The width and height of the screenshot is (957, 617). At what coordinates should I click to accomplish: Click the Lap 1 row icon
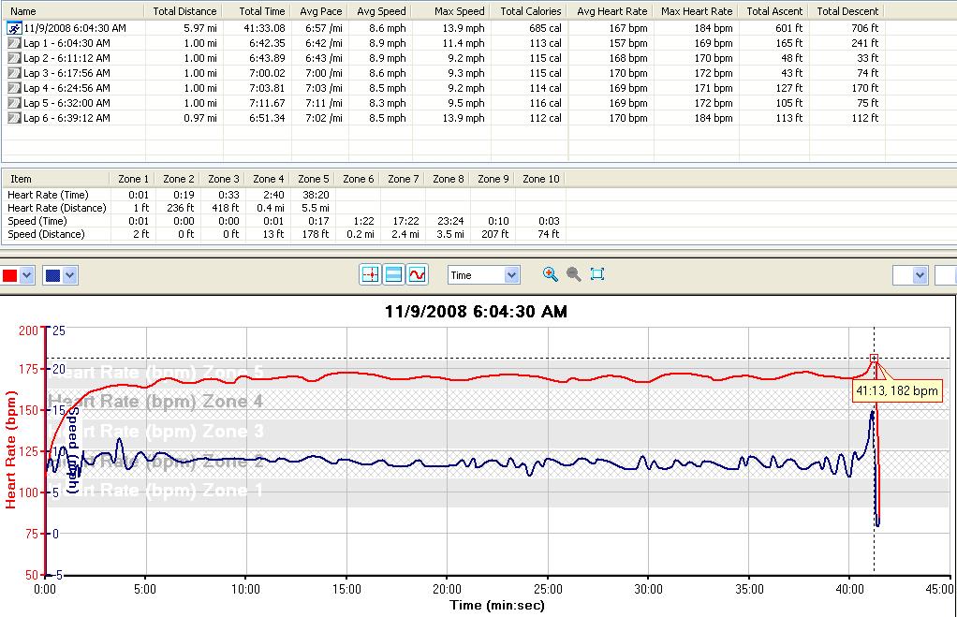tap(14, 43)
